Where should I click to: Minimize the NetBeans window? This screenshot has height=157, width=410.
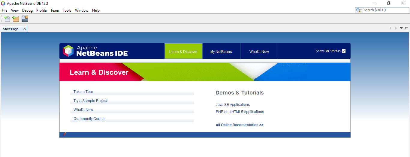[x=375, y=3]
